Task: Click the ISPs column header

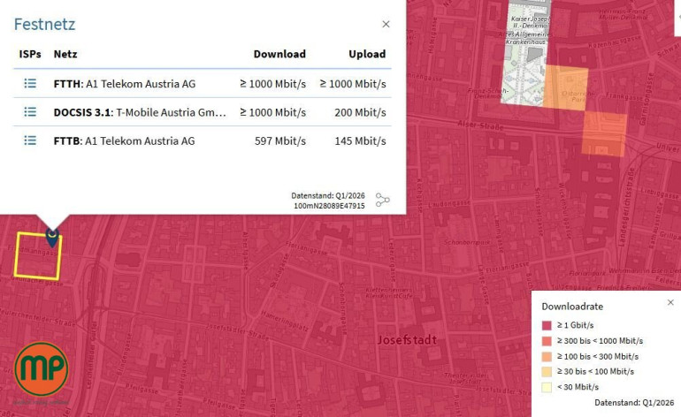Action: [30, 54]
